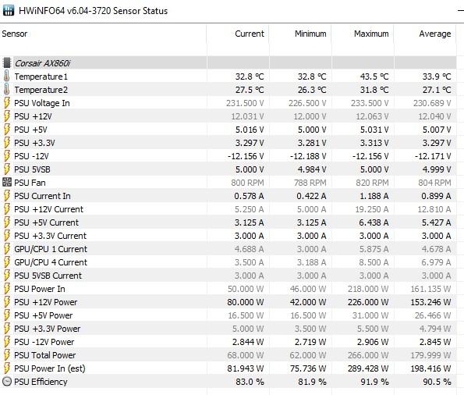Viewport: 464px width, 395px height.
Task: Click the Corsair AX860i chip icon
Action: tap(6, 62)
